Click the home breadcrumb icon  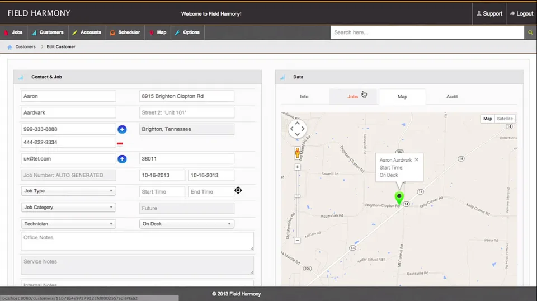coord(10,47)
